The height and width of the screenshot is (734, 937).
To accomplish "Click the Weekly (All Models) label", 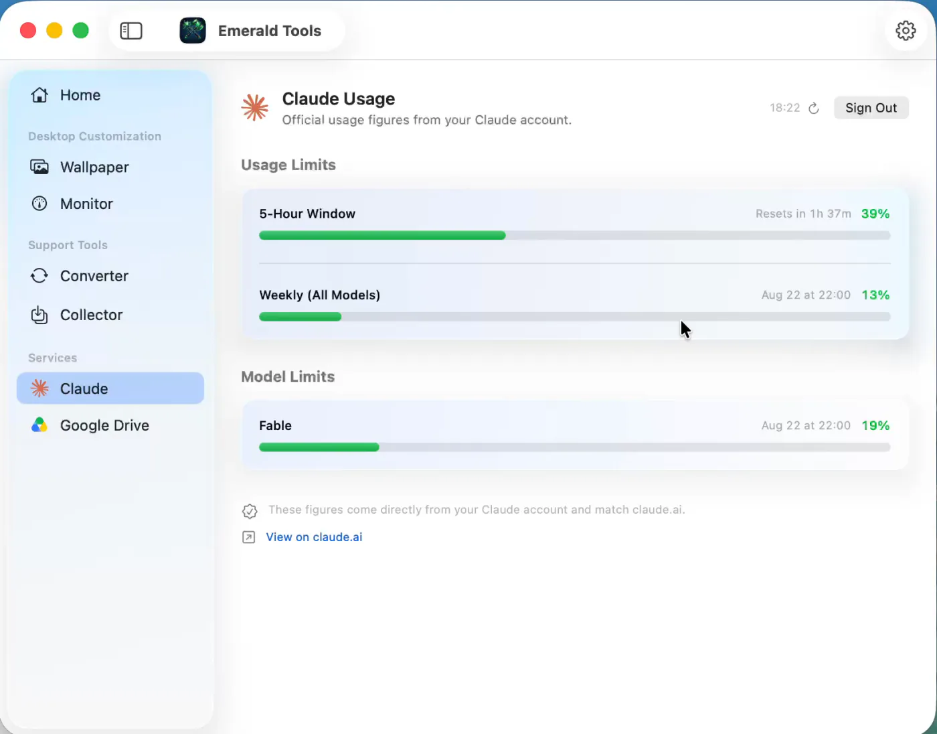I will (x=319, y=295).
